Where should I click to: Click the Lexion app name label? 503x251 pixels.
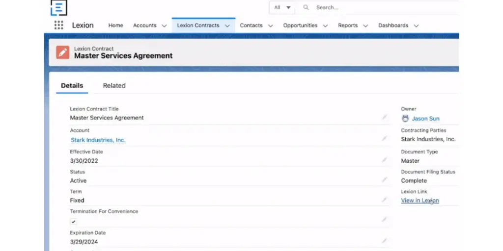click(83, 25)
